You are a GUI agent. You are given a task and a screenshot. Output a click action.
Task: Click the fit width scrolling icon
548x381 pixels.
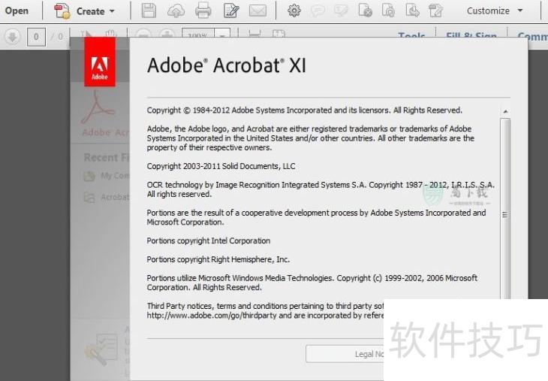(x=254, y=35)
